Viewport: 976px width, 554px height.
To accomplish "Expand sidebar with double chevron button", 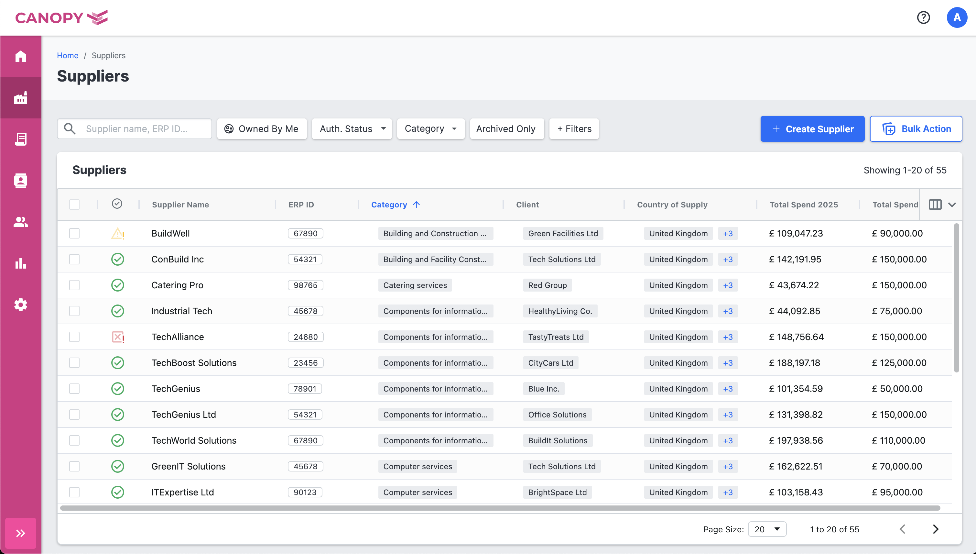I will point(20,533).
